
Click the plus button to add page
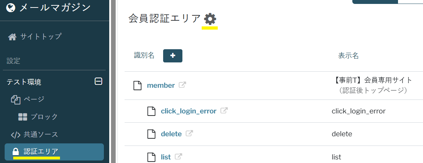pyautogui.click(x=173, y=56)
